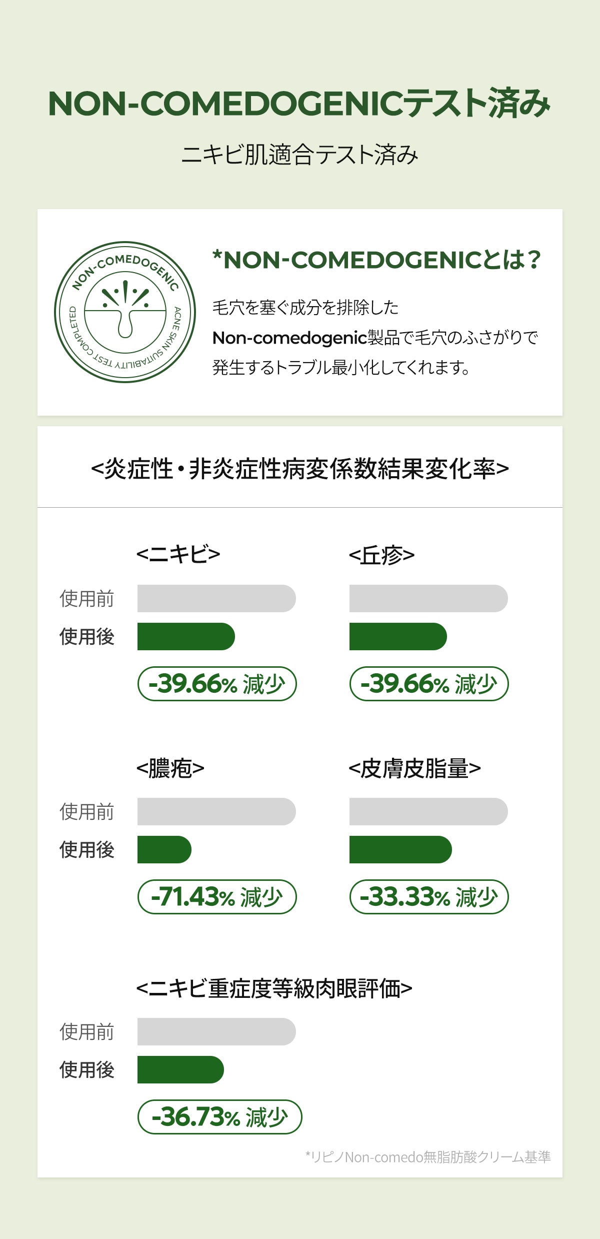Click the ニキビ肌適合テスト済み subtitle
The height and width of the screenshot is (1239, 600).
point(299,155)
